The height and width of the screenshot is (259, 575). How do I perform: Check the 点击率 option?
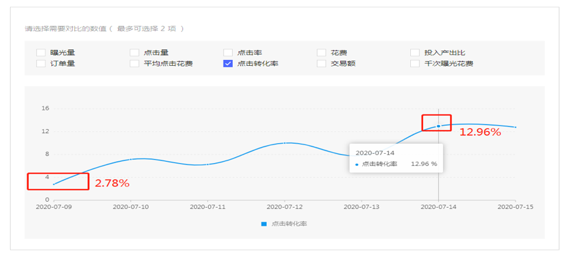(228, 53)
